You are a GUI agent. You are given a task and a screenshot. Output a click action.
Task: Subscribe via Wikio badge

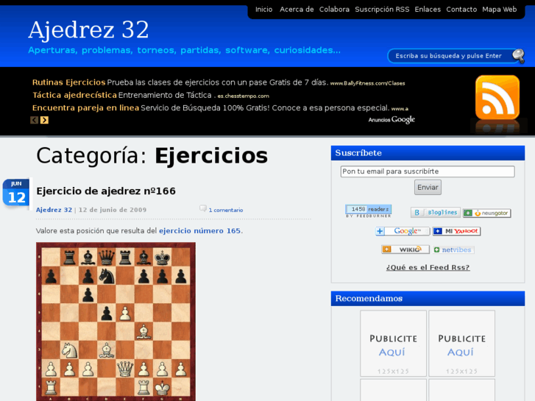point(405,249)
